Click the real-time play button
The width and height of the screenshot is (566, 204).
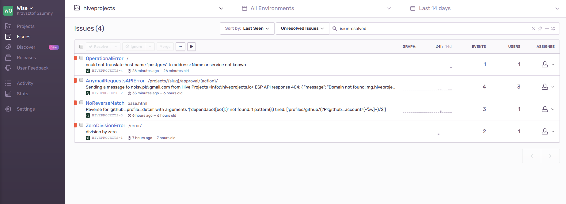[192, 47]
